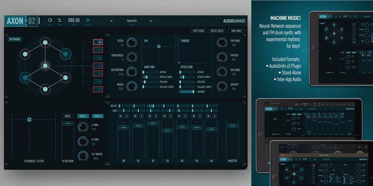Select voice 05 in network list
The width and height of the screenshot is (373, 186).
(98, 82)
